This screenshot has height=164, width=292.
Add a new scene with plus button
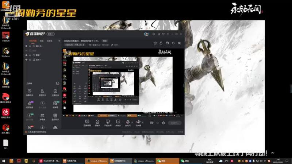[59, 41]
